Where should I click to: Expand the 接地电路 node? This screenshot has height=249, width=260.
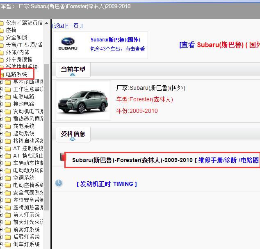1,104
